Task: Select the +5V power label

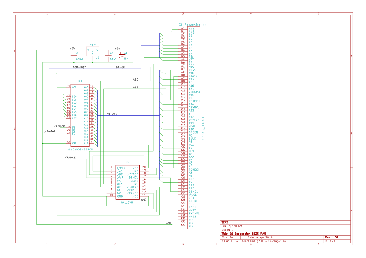Action: click(117, 48)
